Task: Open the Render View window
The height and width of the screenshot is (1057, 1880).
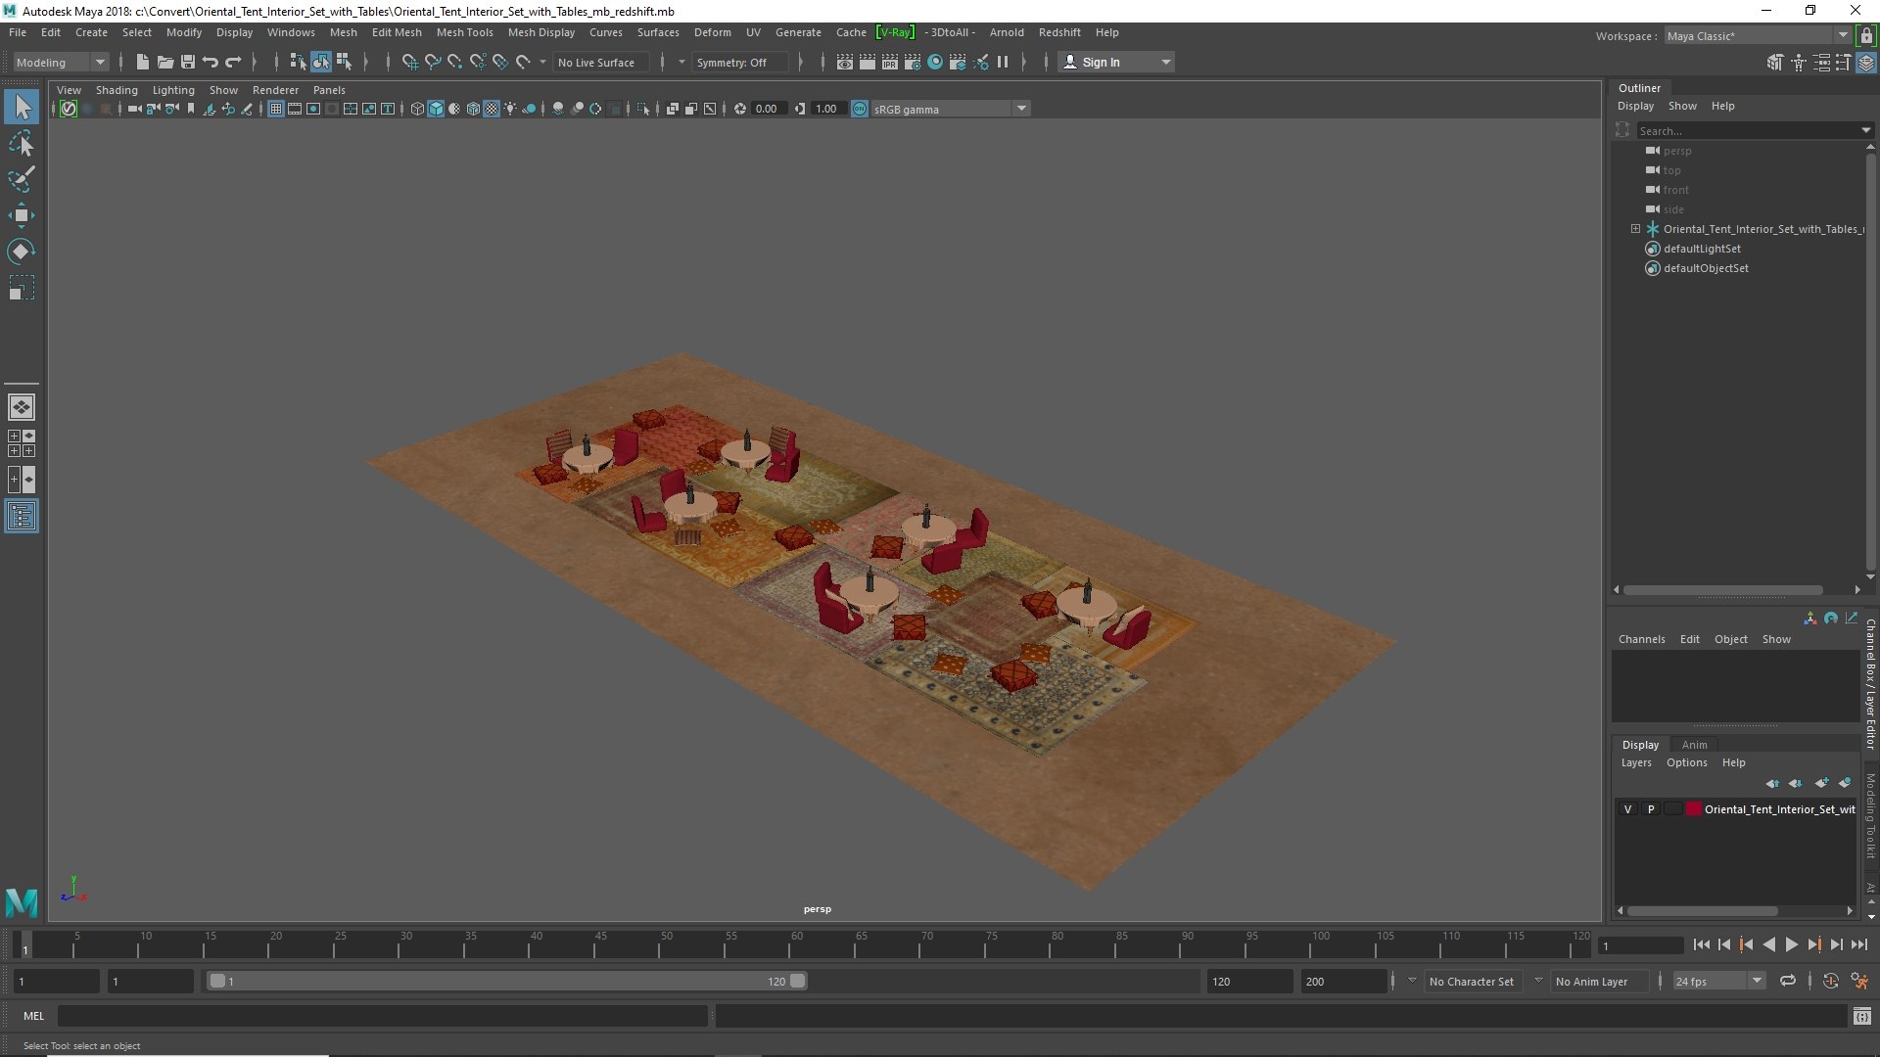Action: click(845, 62)
